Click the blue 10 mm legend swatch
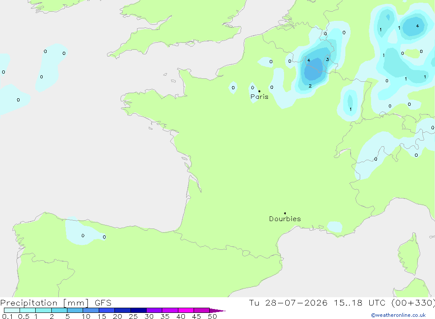435x319 pixels. (91, 310)
